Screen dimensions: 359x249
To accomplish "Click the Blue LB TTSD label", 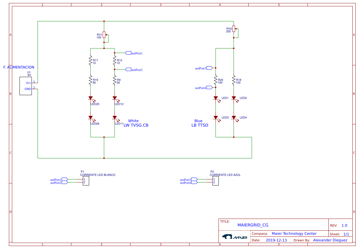I will (198, 123).
